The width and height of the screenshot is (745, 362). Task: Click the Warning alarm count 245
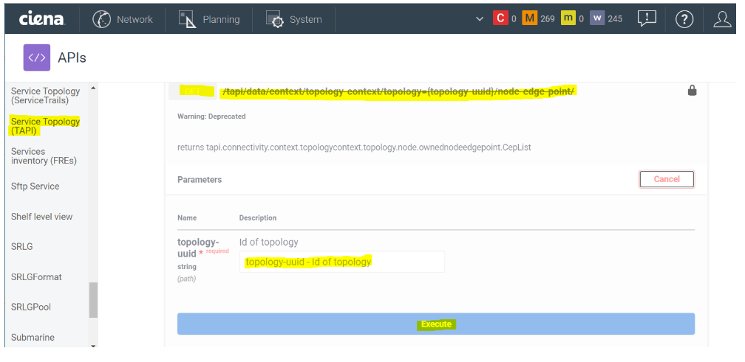click(615, 19)
